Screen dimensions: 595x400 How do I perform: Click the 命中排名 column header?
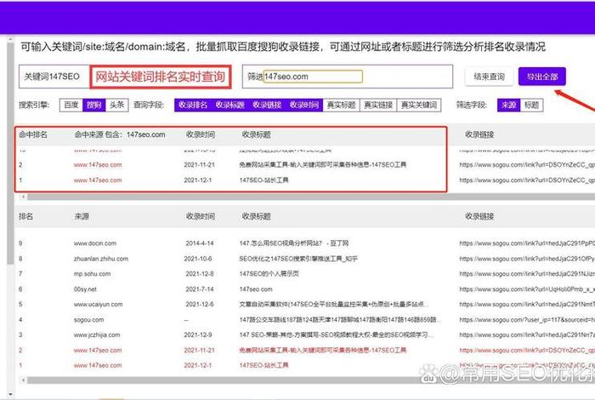click(x=33, y=134)
